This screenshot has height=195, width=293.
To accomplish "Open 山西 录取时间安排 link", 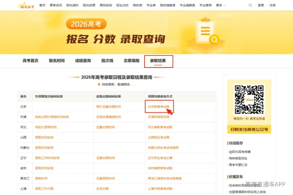I will click(44, 137).
